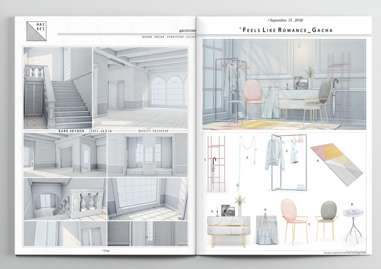Viewport: 381px width, 269px height.
Task: Open the arched windows room preview
Action: (x=140, y=88)
